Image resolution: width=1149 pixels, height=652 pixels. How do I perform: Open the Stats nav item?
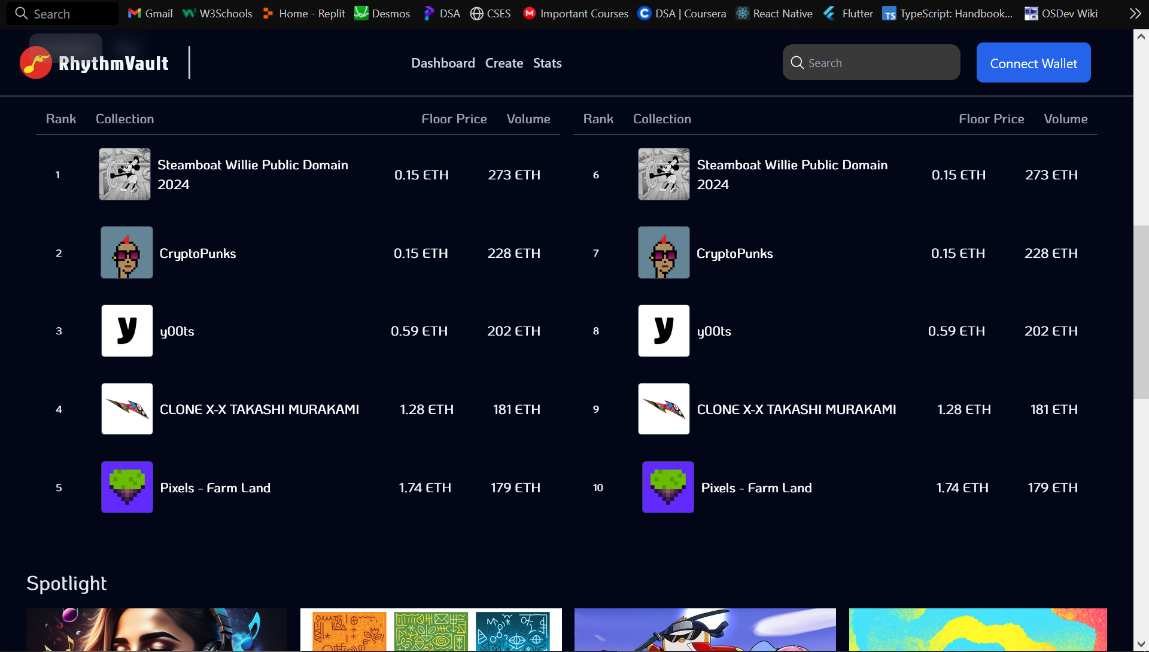(x=547, y=63)
